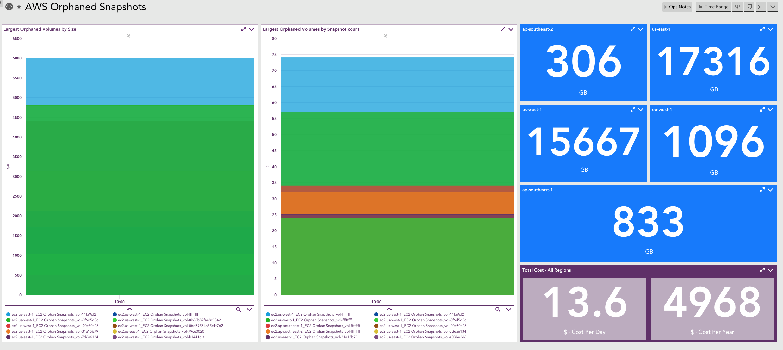
Task: Maximize the ap-southeast-2 widget
Action: [633, 29]
